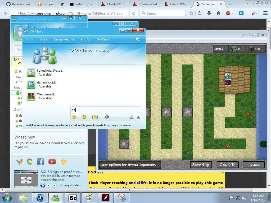This screenshot has width=271, height=203.
Task: Go to next Escargot video
Action: 54,185
